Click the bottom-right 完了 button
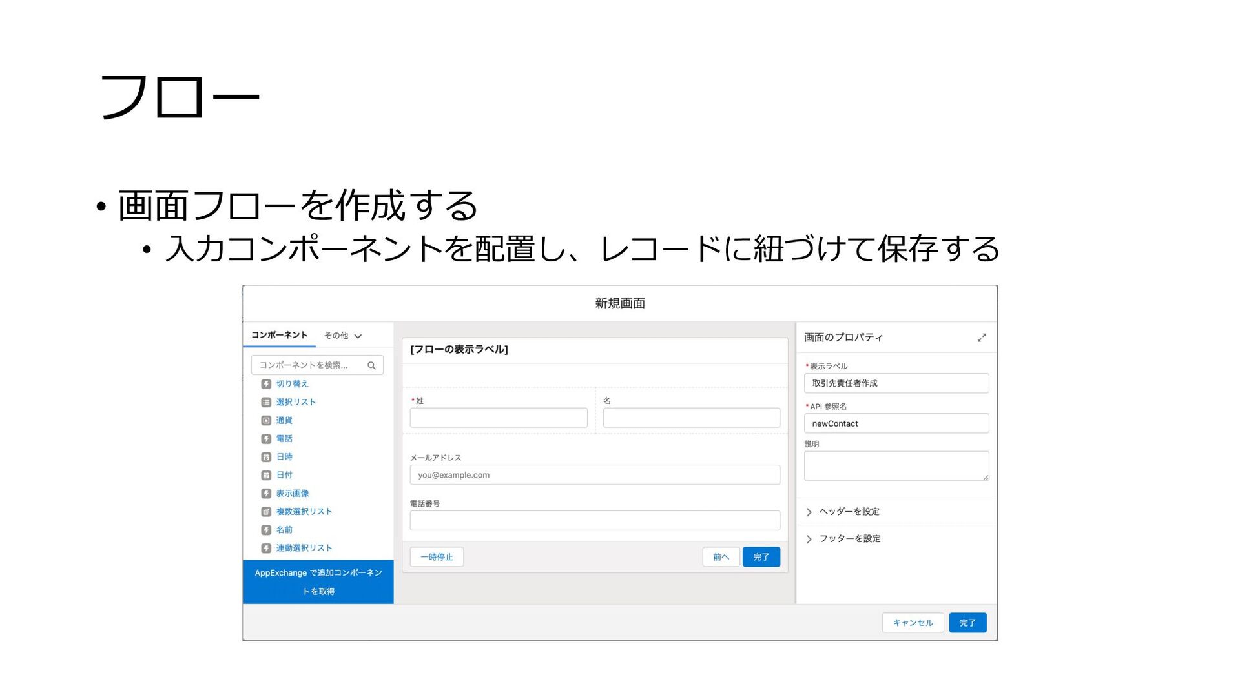This screenshot has height=697, width=1240. [967, 623]
